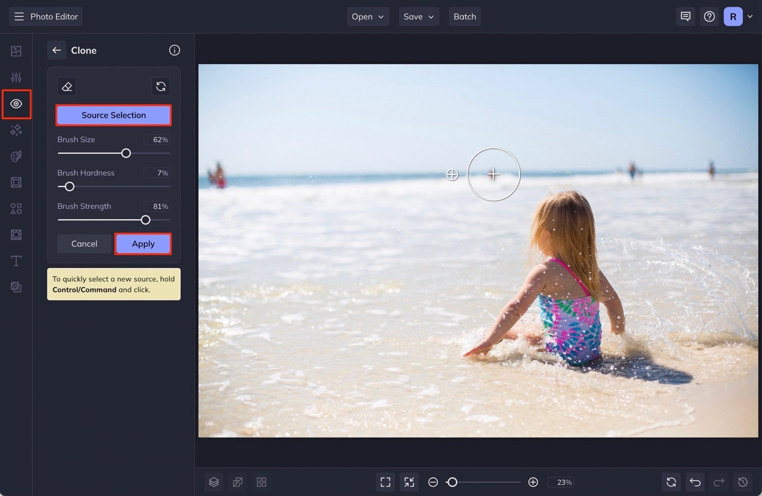762x496 pixels.
Task: Click the eraser icon in the Clone panel
Action: point(67,86)
